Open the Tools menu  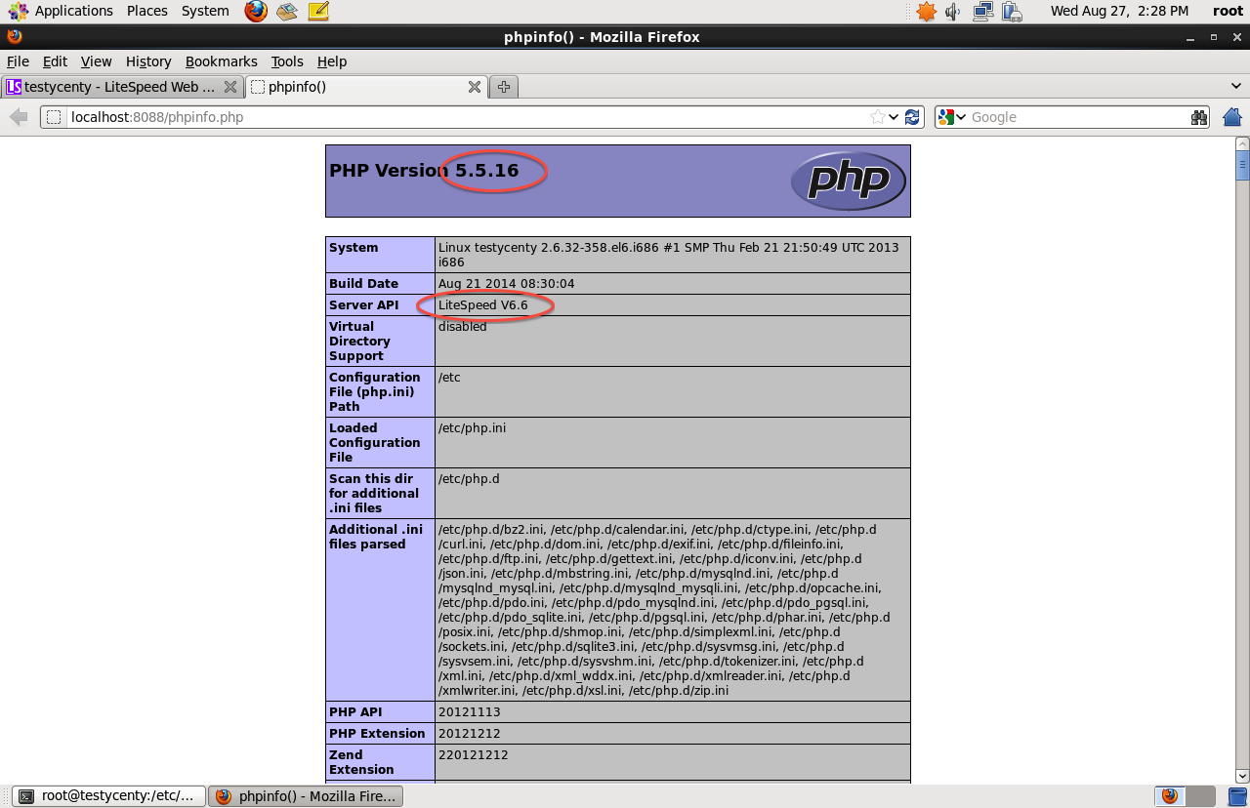point(287,61)
